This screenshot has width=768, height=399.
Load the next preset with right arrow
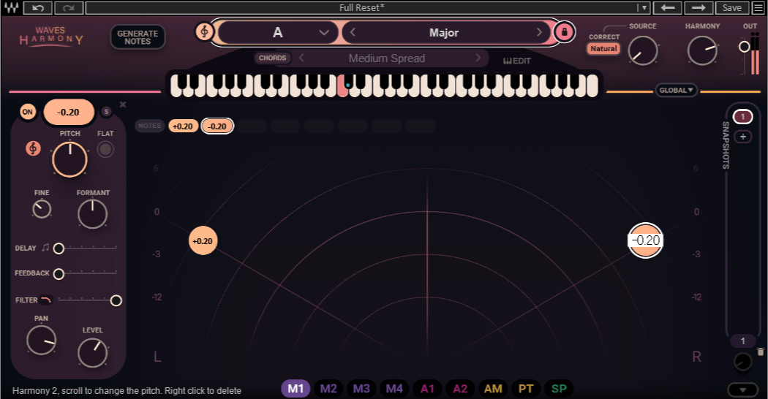(x=699, y=8)
